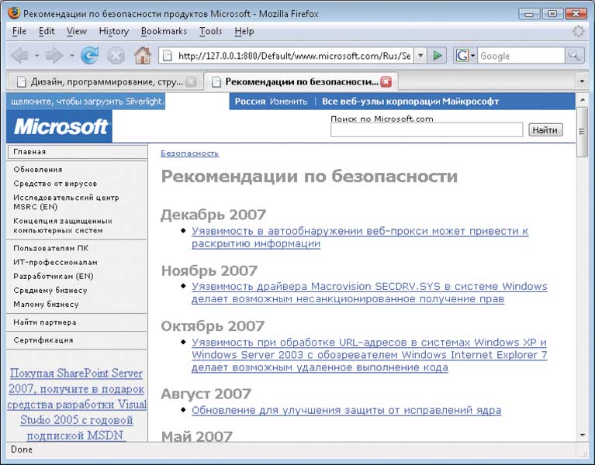The width and height of the screenshot is (595, 465).
Task: Select Средство от вирусов in sidebar
Action: 55,184
